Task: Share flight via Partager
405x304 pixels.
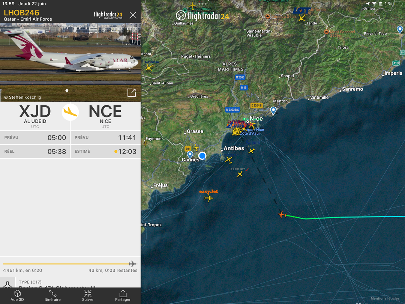Action: (123, 295)
